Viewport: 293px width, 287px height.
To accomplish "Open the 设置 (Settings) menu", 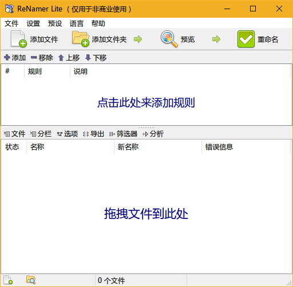I will point(33,23).
